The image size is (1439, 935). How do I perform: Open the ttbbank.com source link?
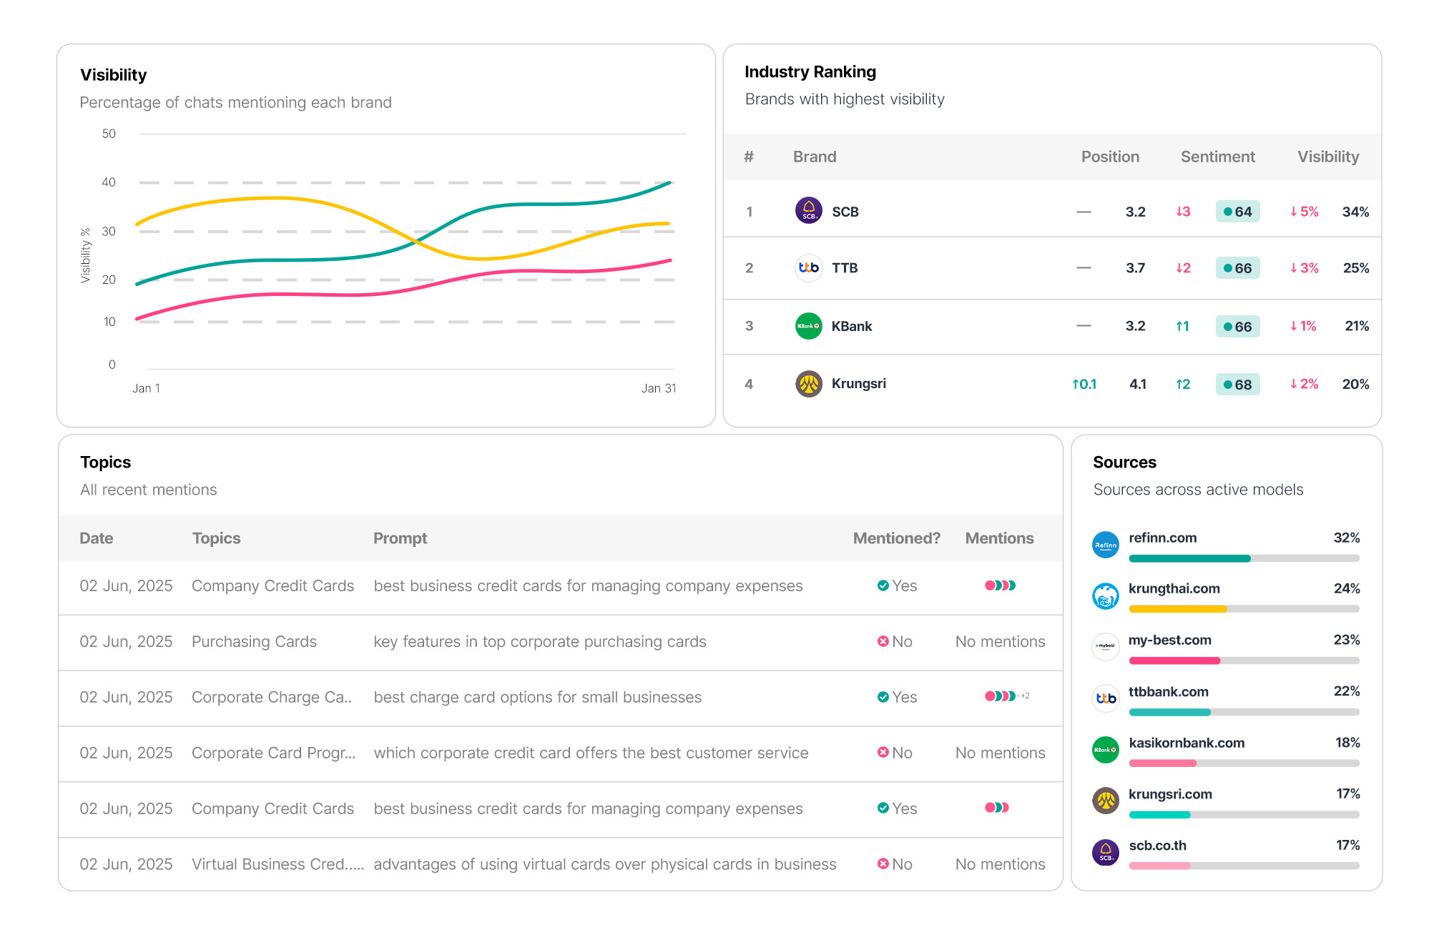coord(1168,691)
